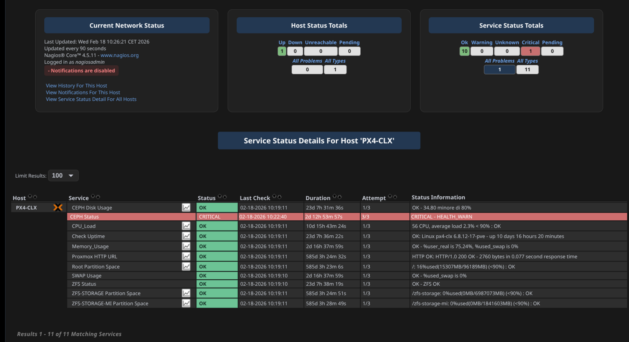Viewport: 629px width, 342px height.
Task: View graph icon for Check Uptime
Action: (186, 236)
